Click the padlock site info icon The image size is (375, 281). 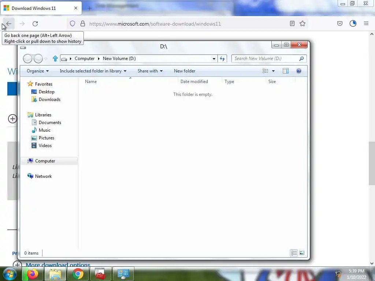(83, 24)
